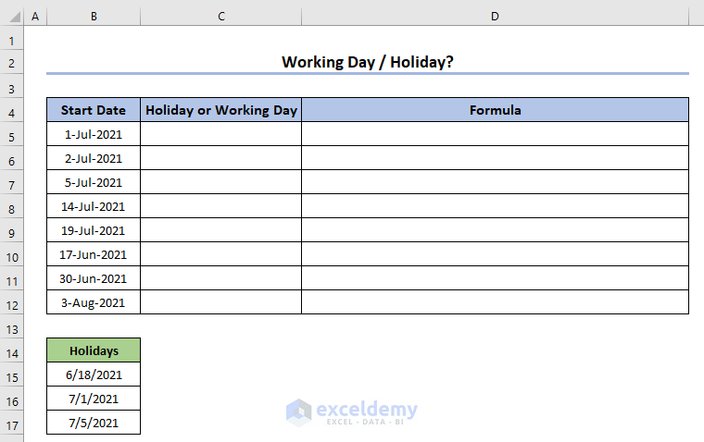Select the green 'Holidays' header cell
The width and height of the screenshot is (704, 442).
(x=94, y=350)
